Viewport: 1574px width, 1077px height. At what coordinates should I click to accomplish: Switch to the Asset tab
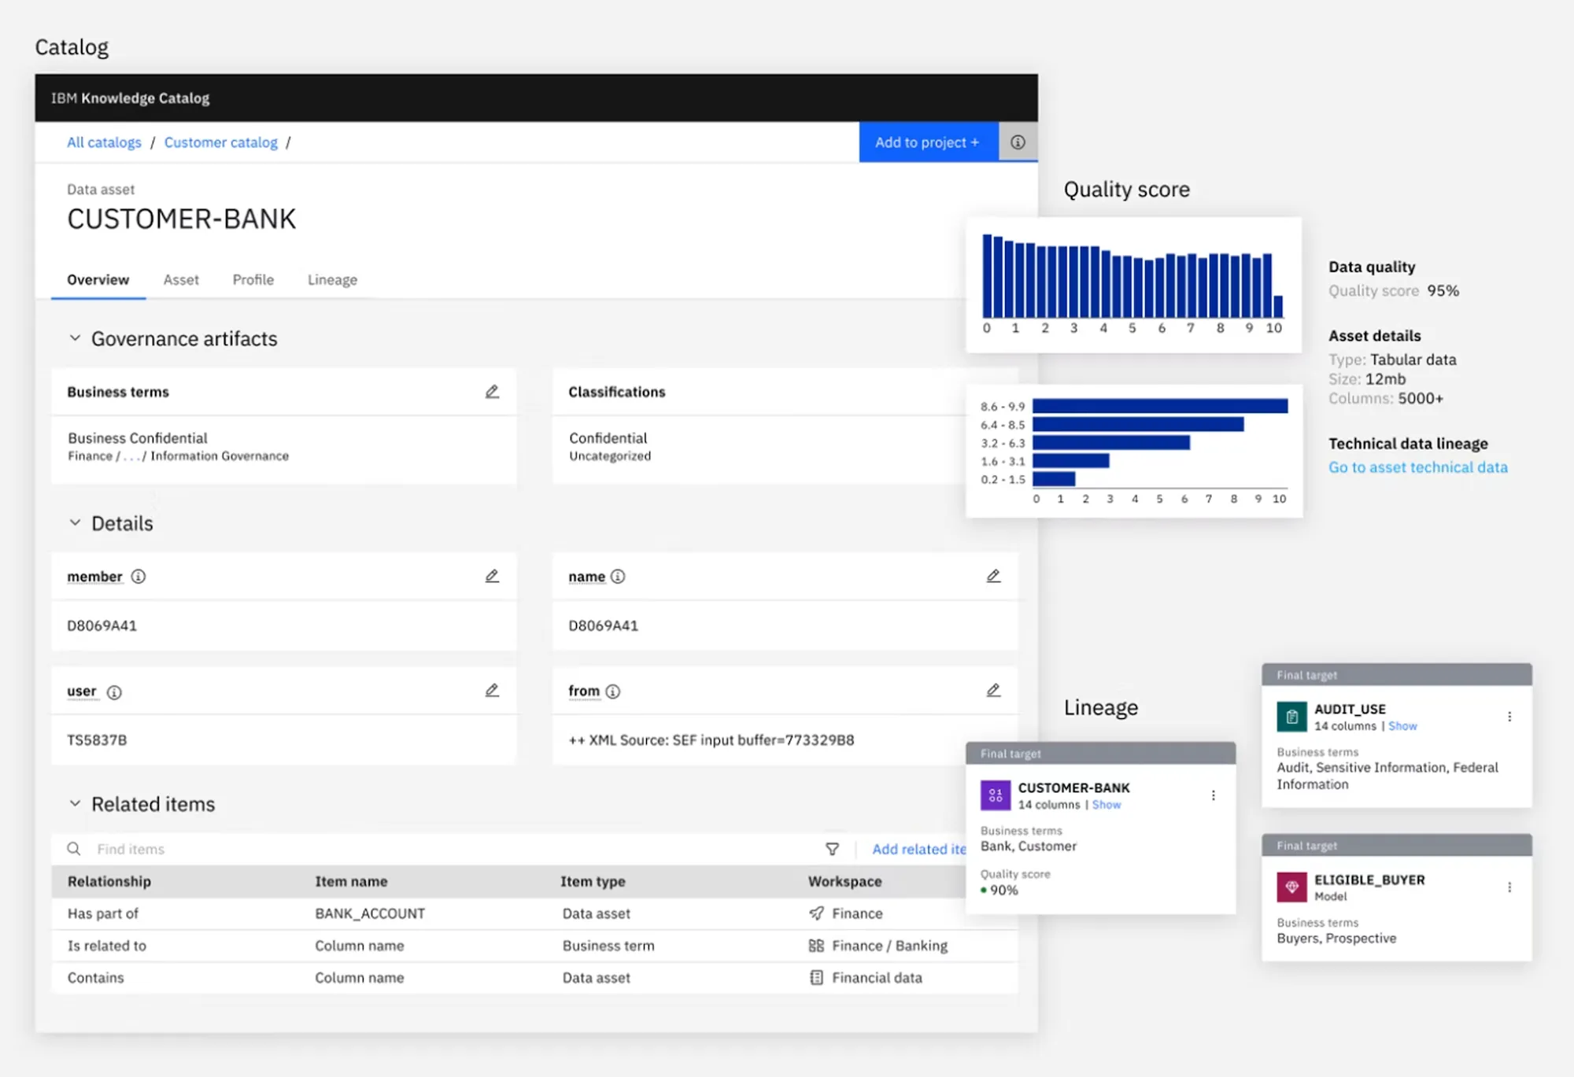(181, 280)
